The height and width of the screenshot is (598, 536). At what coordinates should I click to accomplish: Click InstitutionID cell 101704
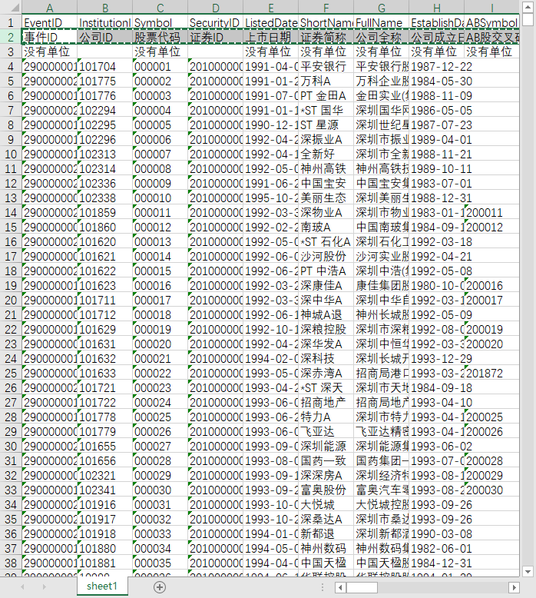click(104, 66)
